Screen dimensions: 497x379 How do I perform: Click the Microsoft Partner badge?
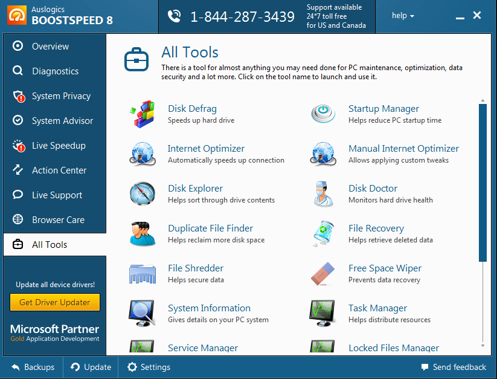[x=54, y=332]
